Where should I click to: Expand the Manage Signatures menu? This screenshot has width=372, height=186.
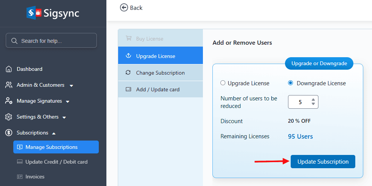click(x=67, y=102)
